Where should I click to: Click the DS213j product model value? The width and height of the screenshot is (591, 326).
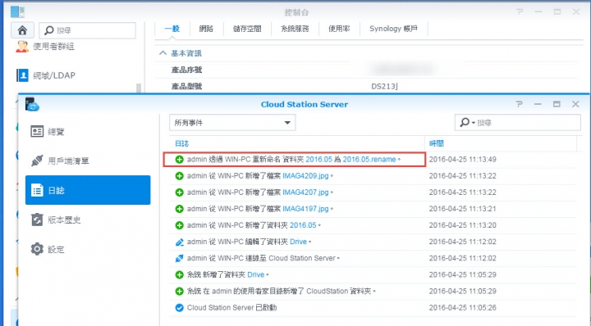[384, 86]
